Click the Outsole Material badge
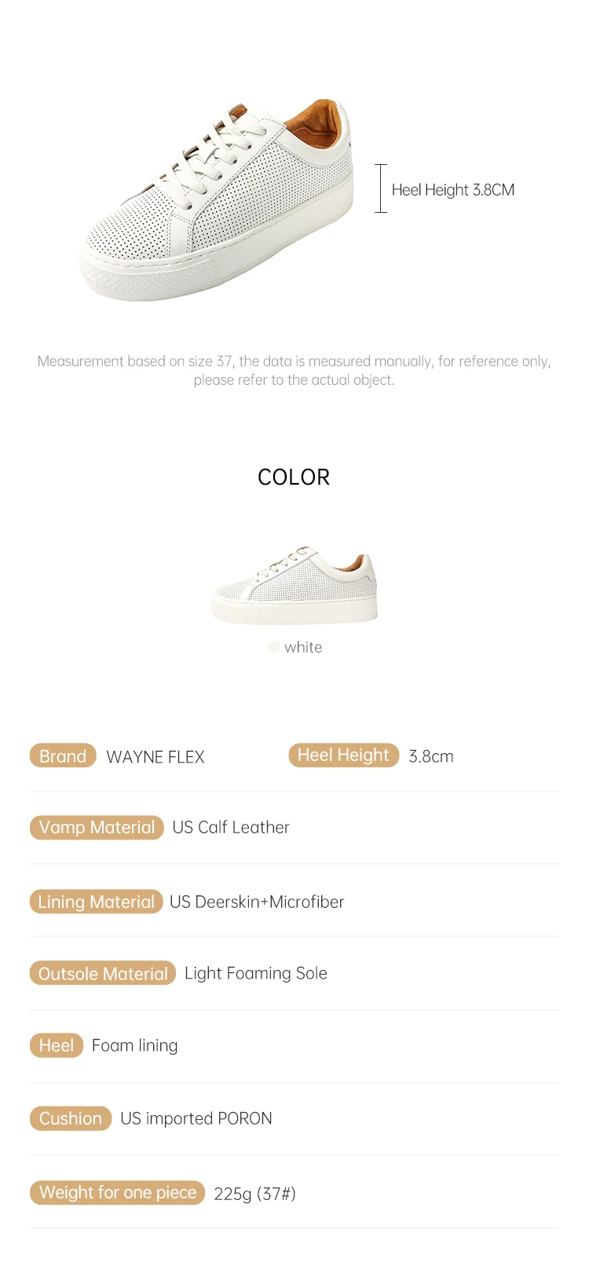The image size is (589, 1266). (103, 974)
